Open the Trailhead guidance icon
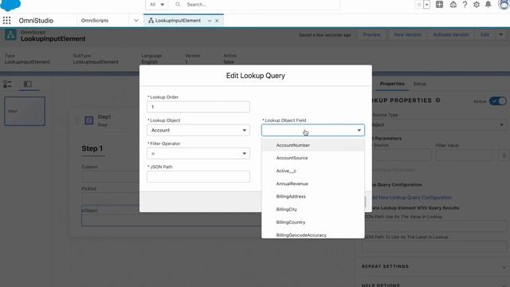 point(453,5)
